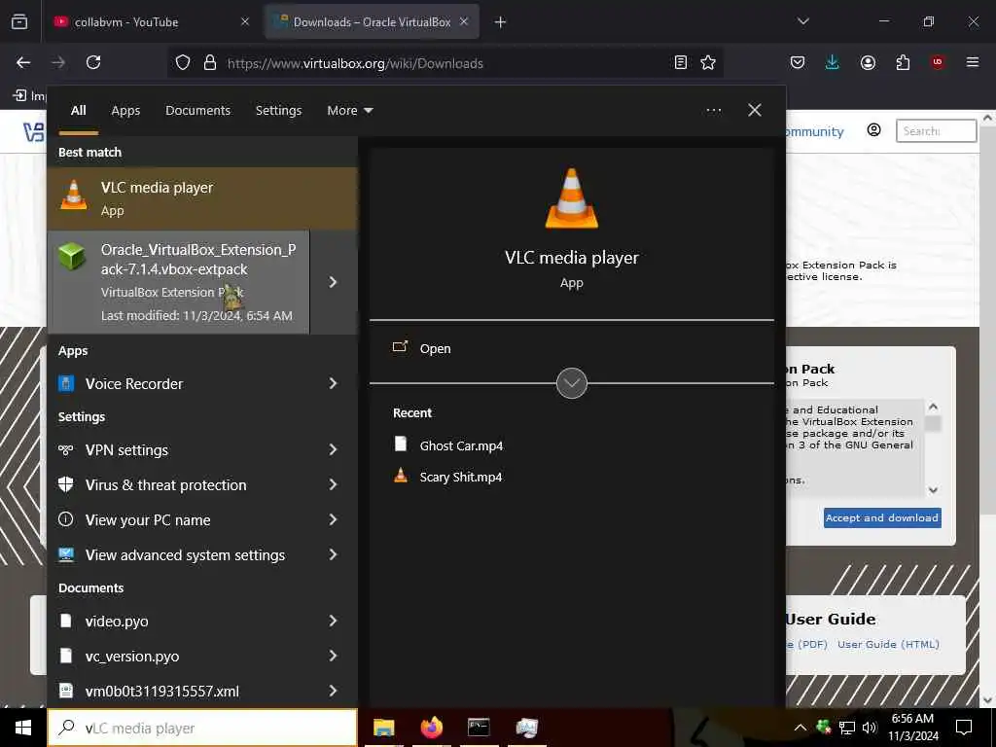This screenshot has width=996, height=747.
Task: Click the site padlock icon in address bar
Action: (210, 62)
